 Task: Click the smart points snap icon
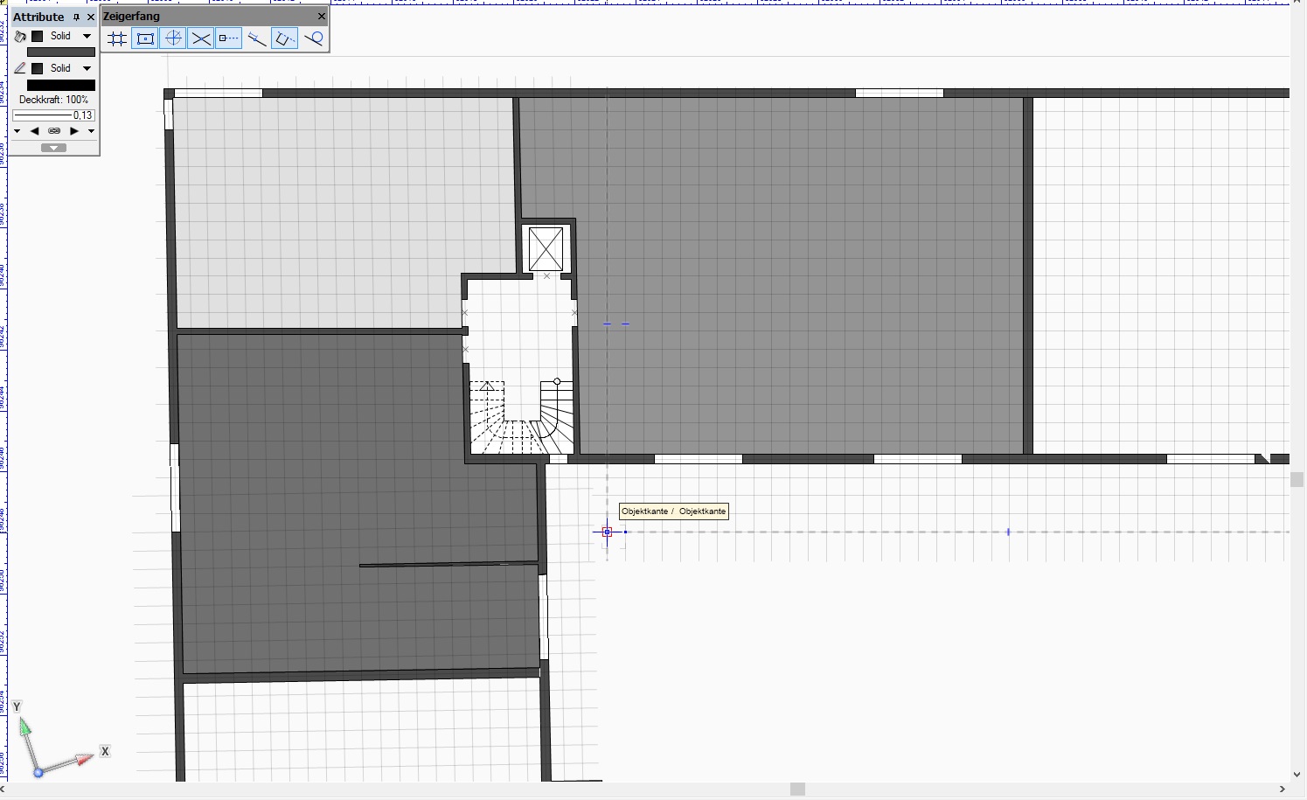click(229, 38)
